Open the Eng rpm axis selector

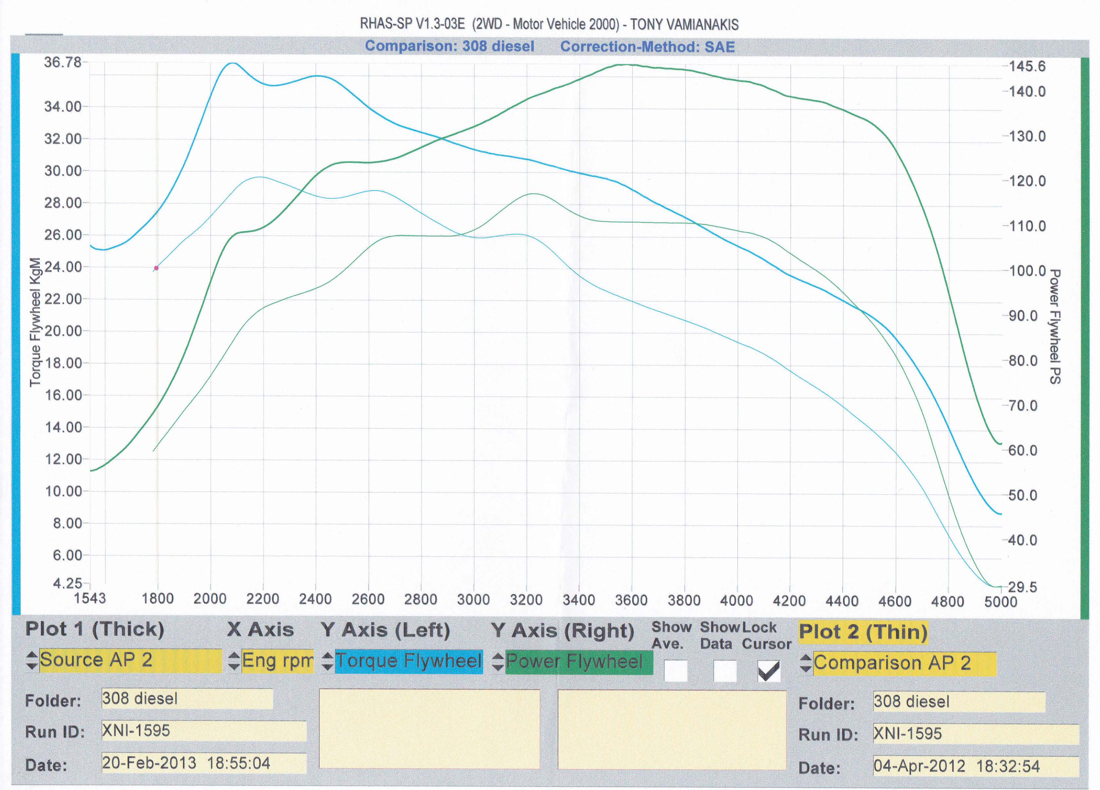pos(277,661)
